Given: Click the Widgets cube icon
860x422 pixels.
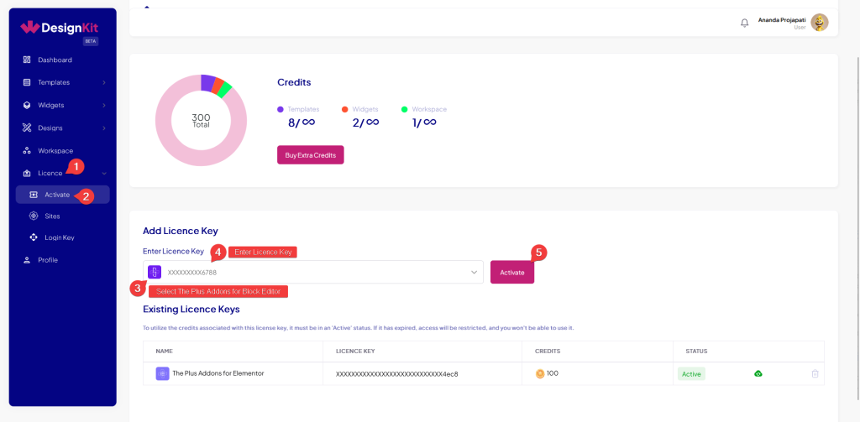Looking at the screenshot, I should (x=27, y=105).
